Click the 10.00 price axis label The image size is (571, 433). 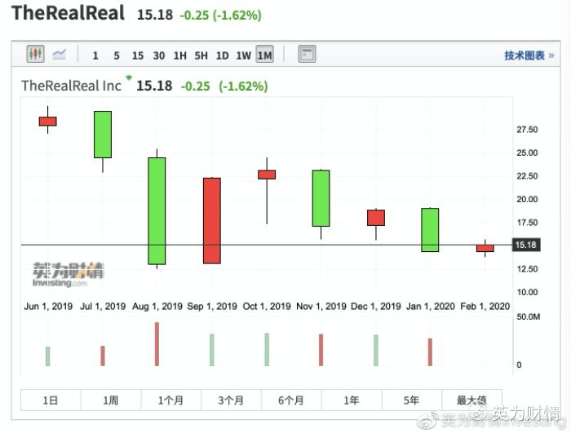coord(527,292)
